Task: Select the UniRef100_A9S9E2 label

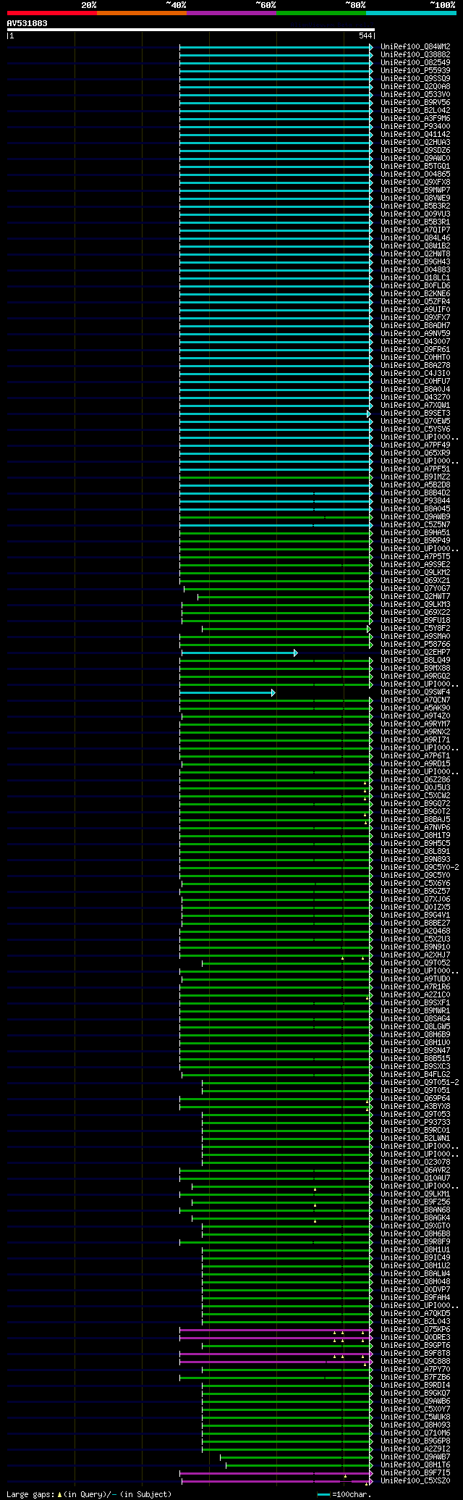Action: coord(415,565)
